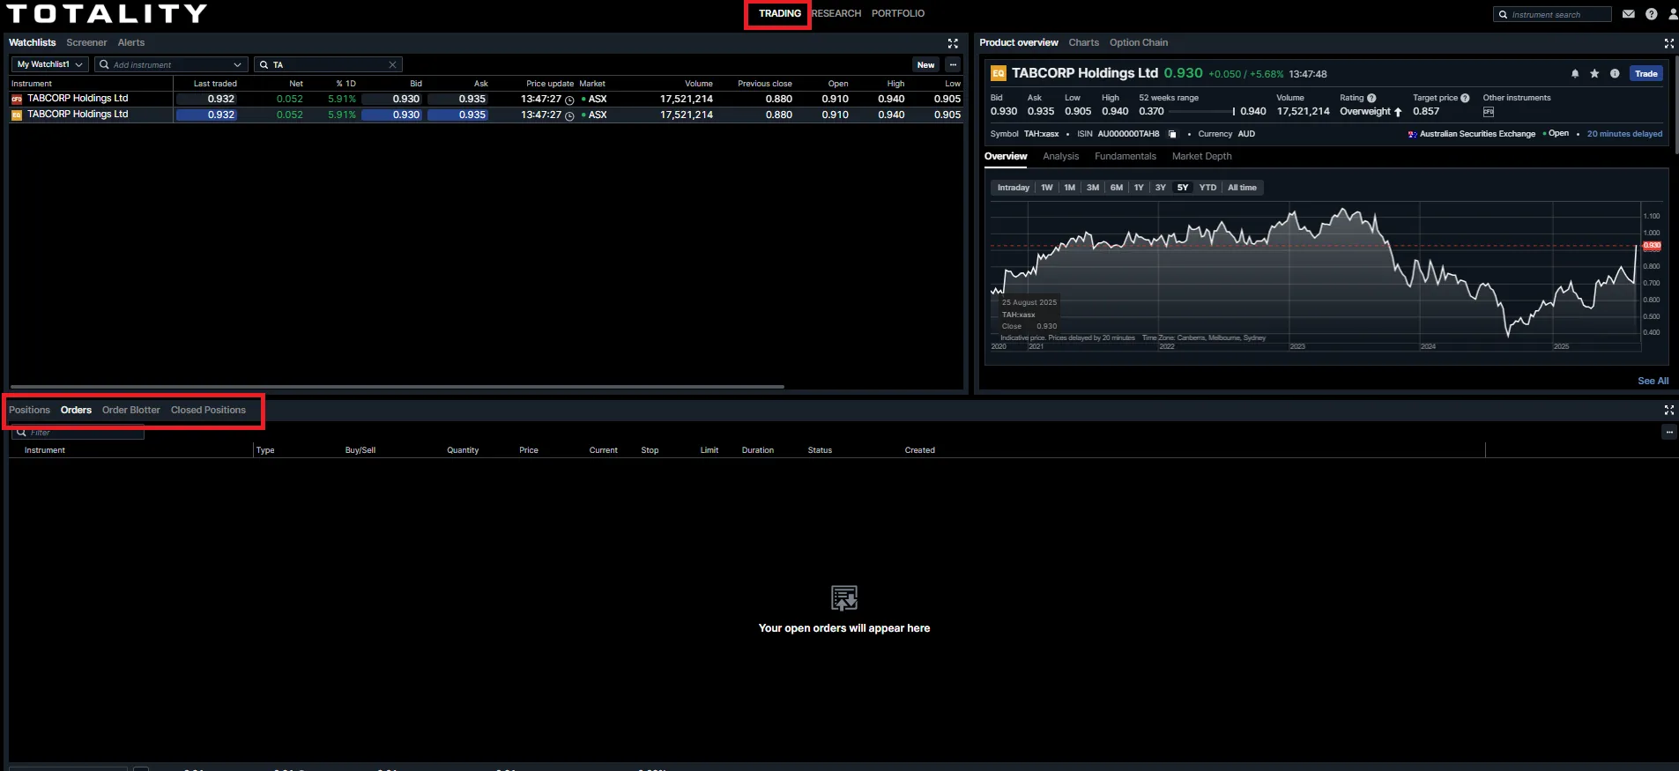Switch to the Order Blotter tab
The height and width of the screenshot is (771, 1679).
[x=130, y=410]
